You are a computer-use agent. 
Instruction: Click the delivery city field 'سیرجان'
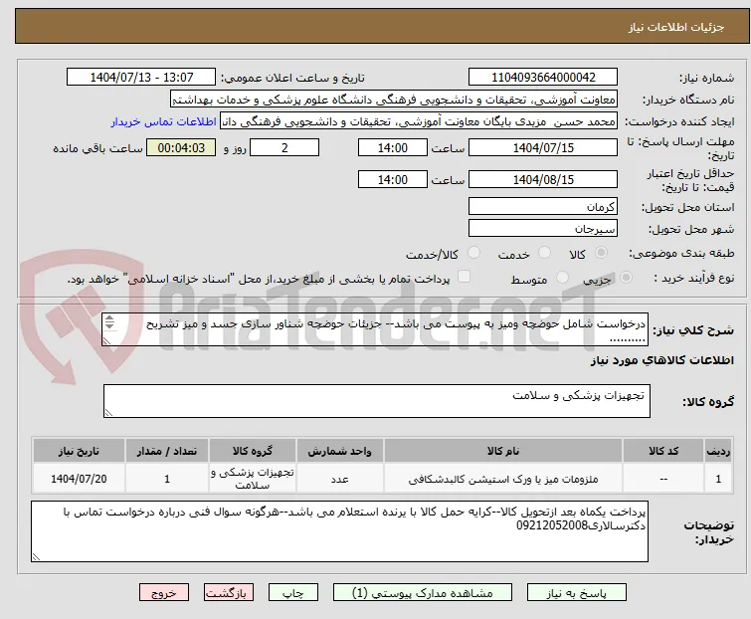(543, 229)
